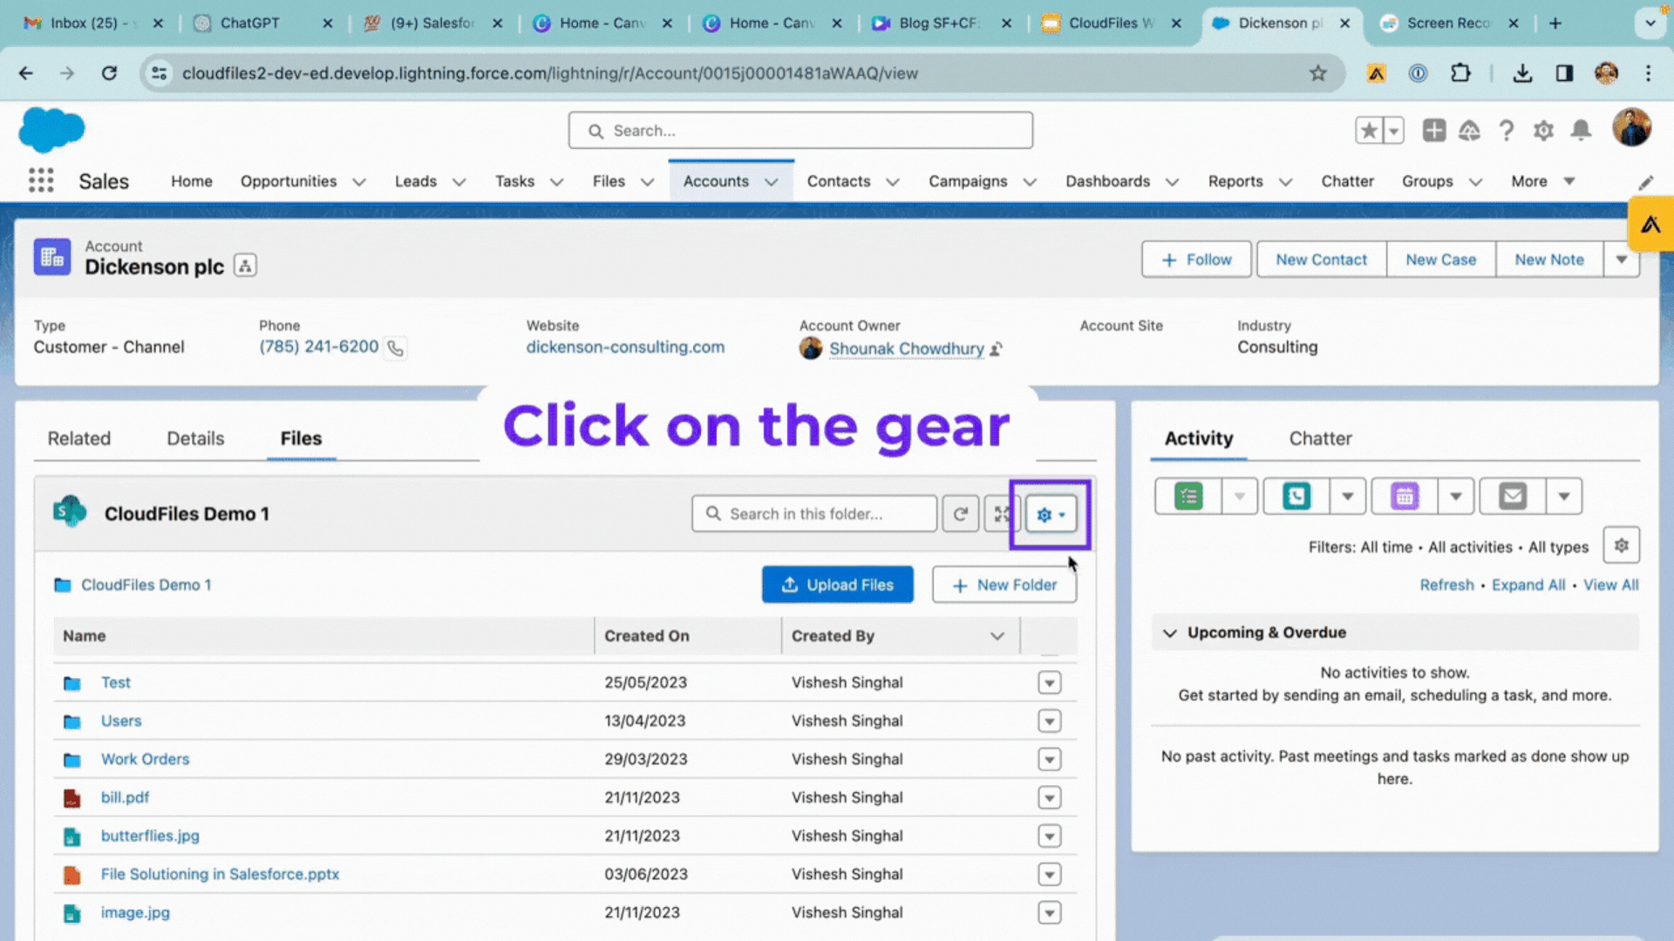The width and height of the screenshot is (1674, 941).
Task: Open Accounts nav dropdown chevron
Action: click(771, 182)
